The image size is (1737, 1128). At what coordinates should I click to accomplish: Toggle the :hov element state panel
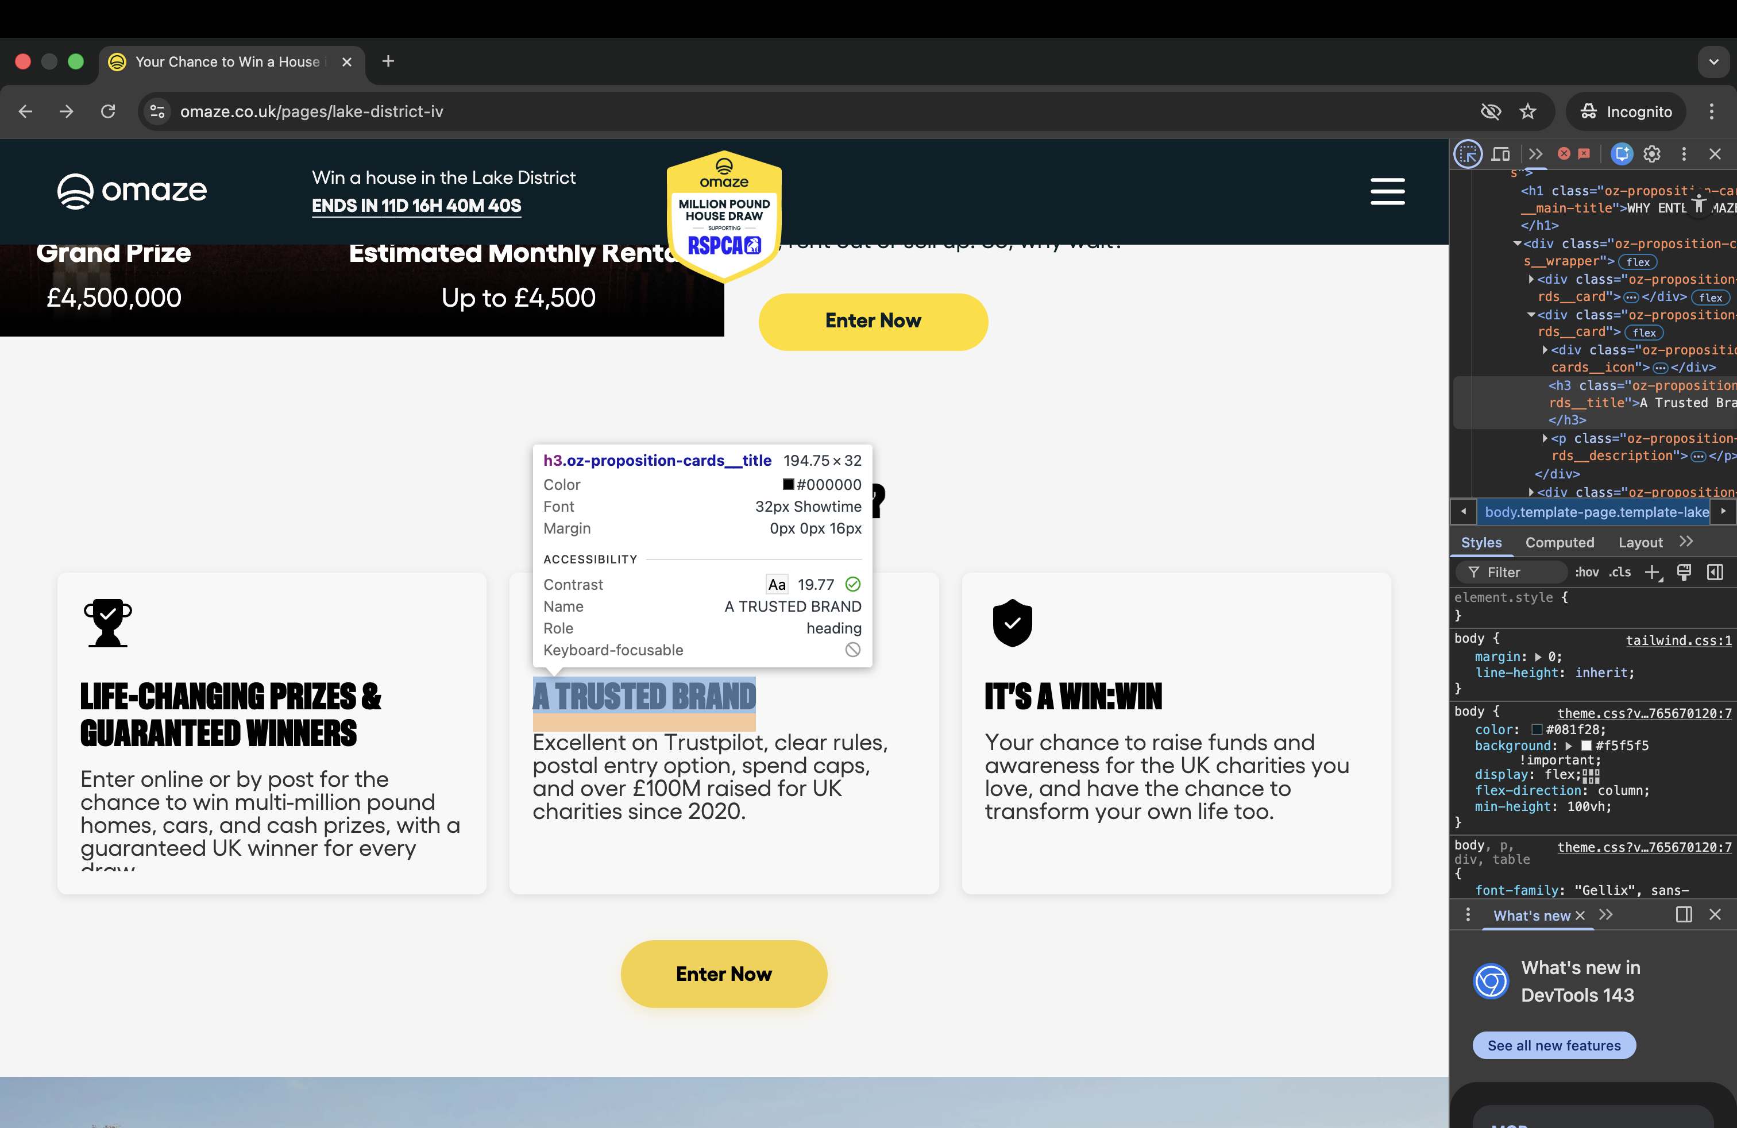[x=1586, y=573]
